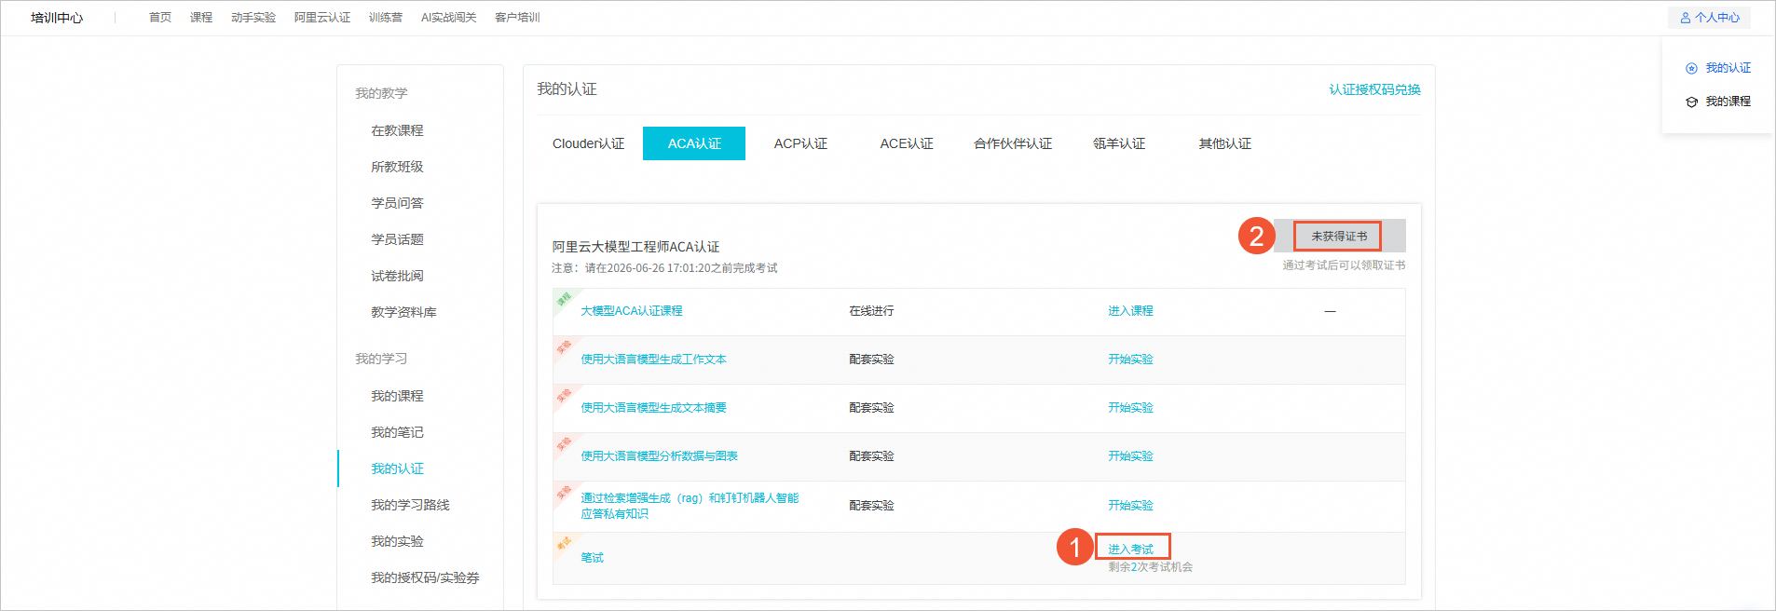Image resolution: width=1776 pixels, height=611 pixels.
Task: Open 我的学习路线 in the sidebar
Action: tap(410, 505)
